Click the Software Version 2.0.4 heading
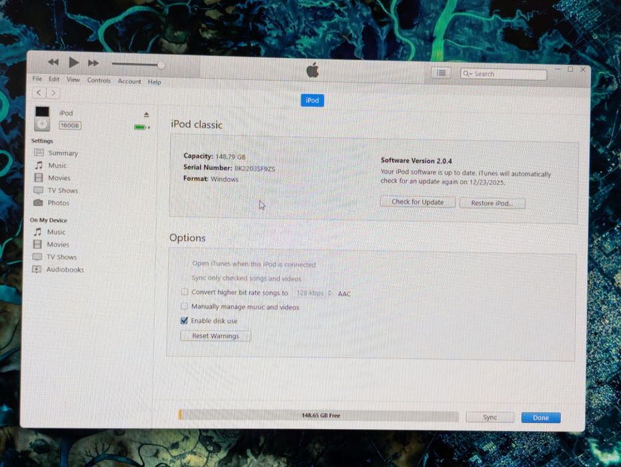This screenshot has width=621, height=467. tap(416, 160)
